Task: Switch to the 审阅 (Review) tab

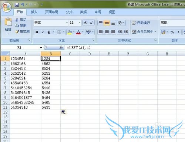Action: click(98, 12)
